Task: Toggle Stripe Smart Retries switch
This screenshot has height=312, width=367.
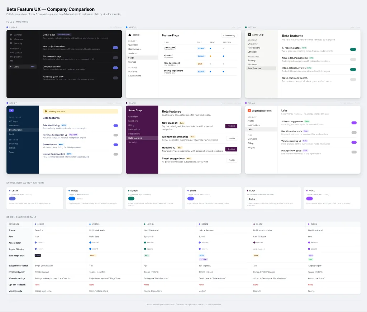Action: click(x=116, y=145)
